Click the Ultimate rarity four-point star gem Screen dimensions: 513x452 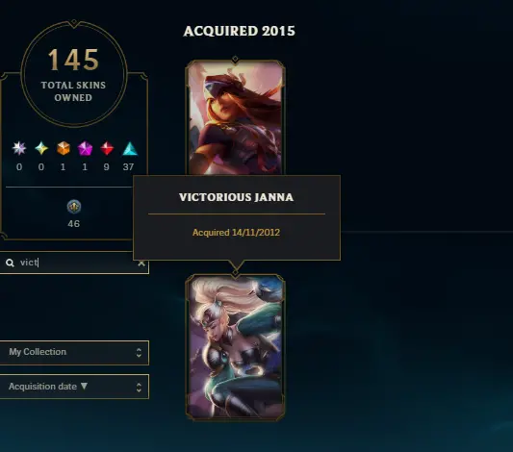tap(41, 148)
